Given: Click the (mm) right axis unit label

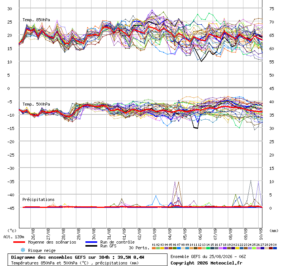Looking at the screenshot, I should [274, 231].
